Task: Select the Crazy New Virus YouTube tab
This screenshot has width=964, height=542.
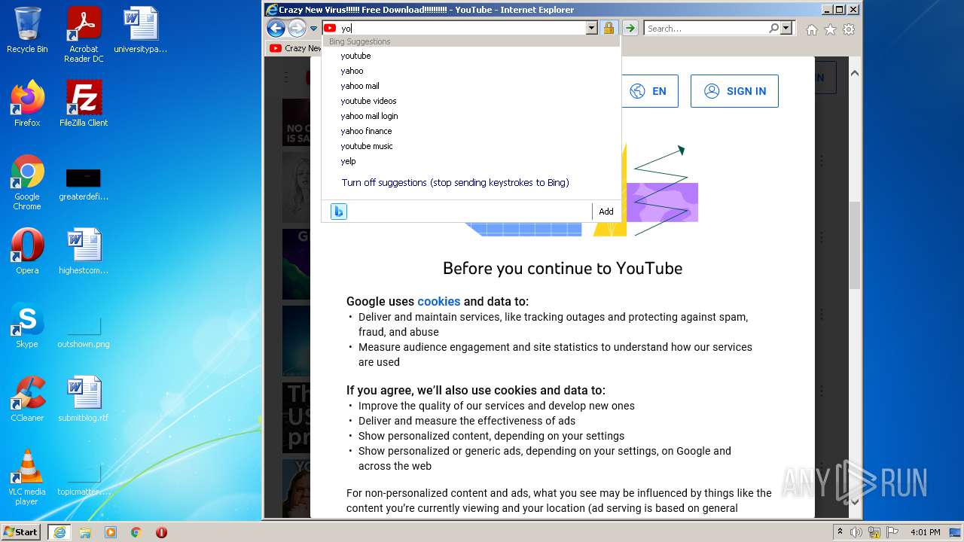Action: (294, 48)
